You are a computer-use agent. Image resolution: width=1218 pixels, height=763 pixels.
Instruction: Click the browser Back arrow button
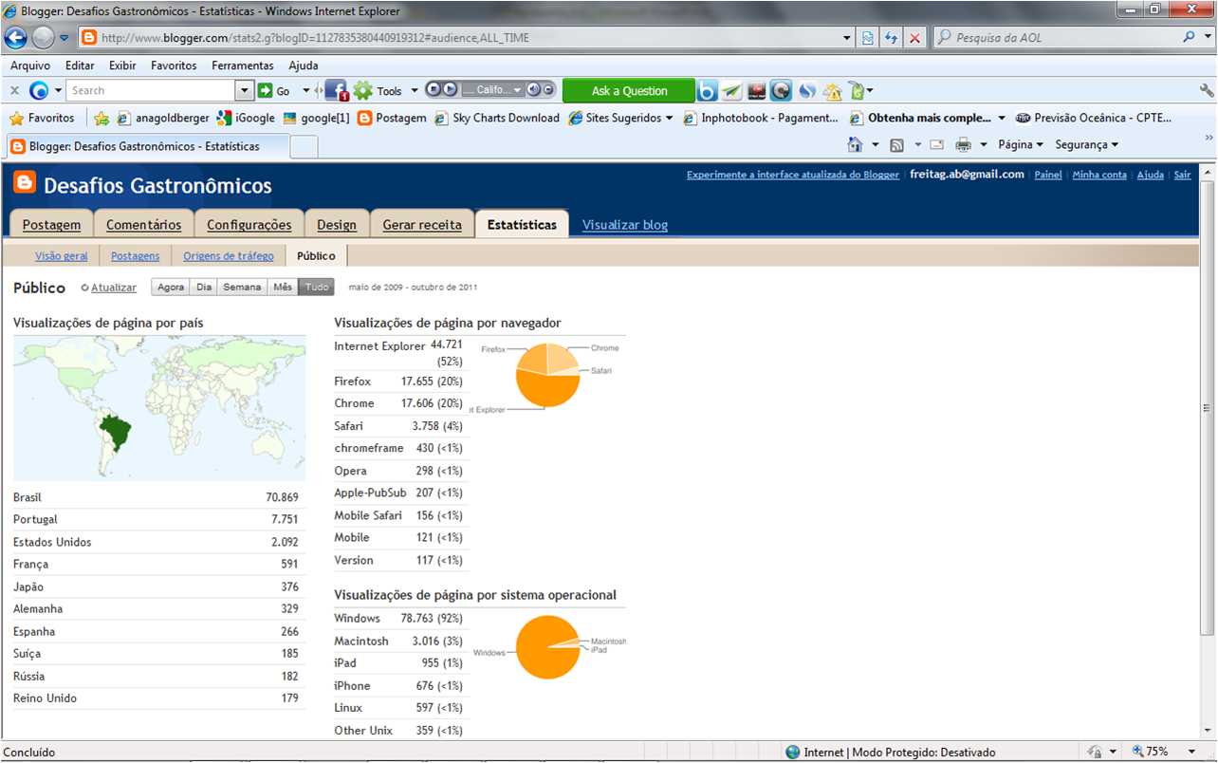coord(16,38)
